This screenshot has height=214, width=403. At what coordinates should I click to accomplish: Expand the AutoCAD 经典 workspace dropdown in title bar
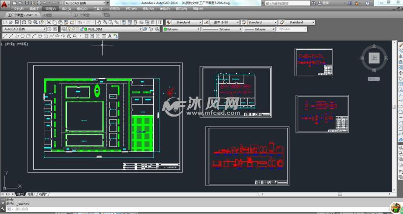[108, 3]
